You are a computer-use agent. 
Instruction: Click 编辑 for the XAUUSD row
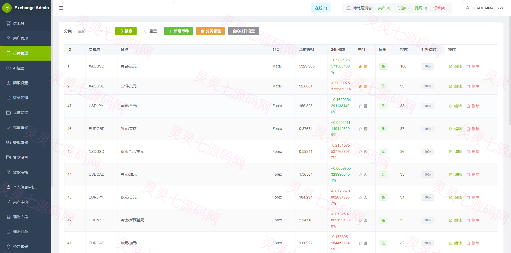point(455,66)
